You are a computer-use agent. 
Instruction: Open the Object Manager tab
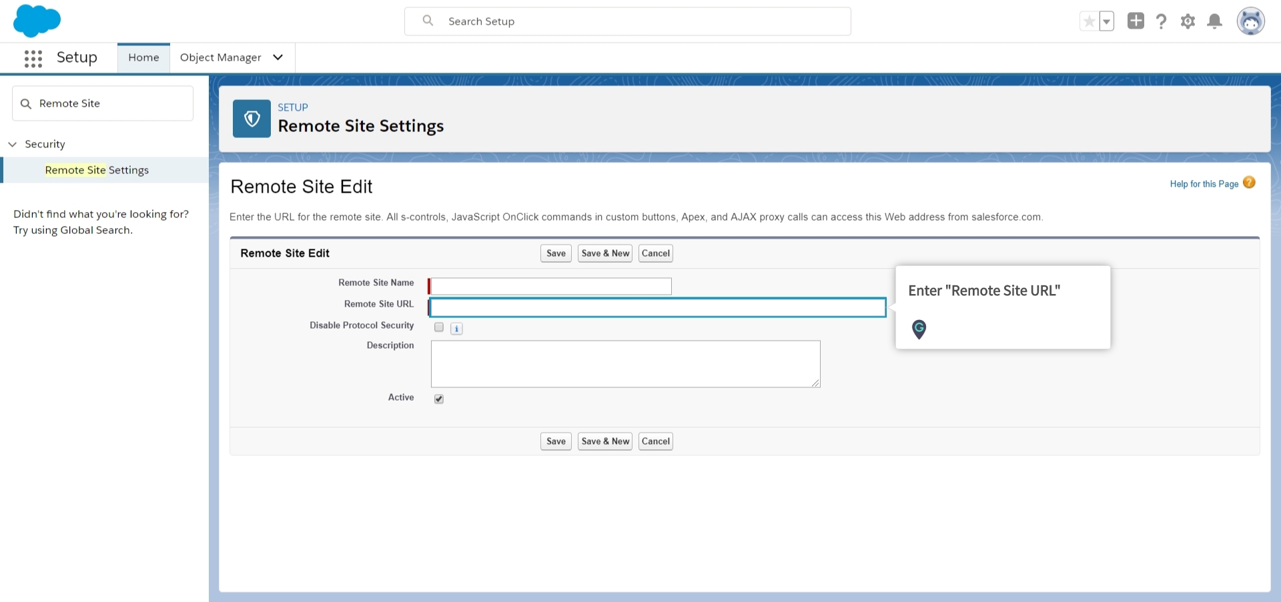click(221, 58)
